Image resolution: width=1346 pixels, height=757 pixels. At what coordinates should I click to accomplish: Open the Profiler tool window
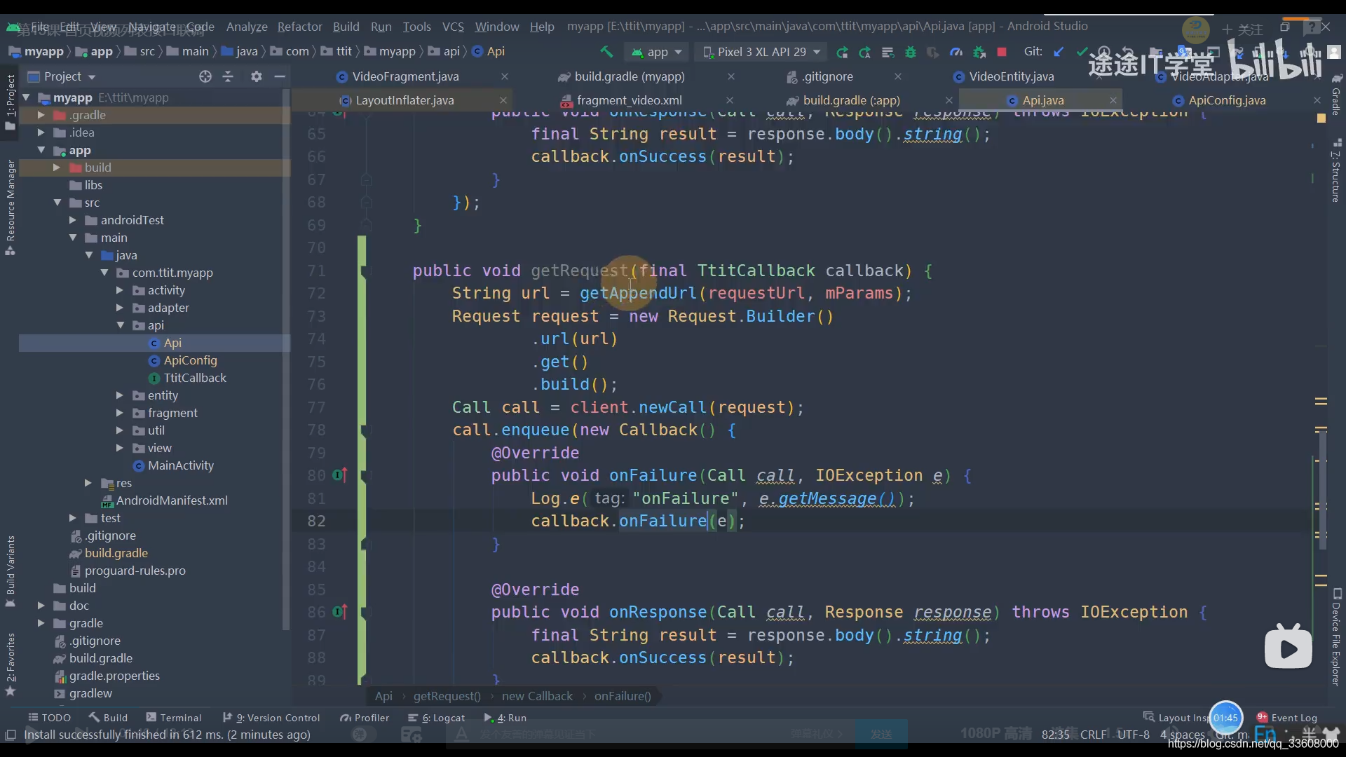pos(365,718)
